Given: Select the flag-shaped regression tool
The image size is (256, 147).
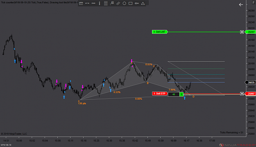Looking at the screenshot, I should tap(112, 3).
